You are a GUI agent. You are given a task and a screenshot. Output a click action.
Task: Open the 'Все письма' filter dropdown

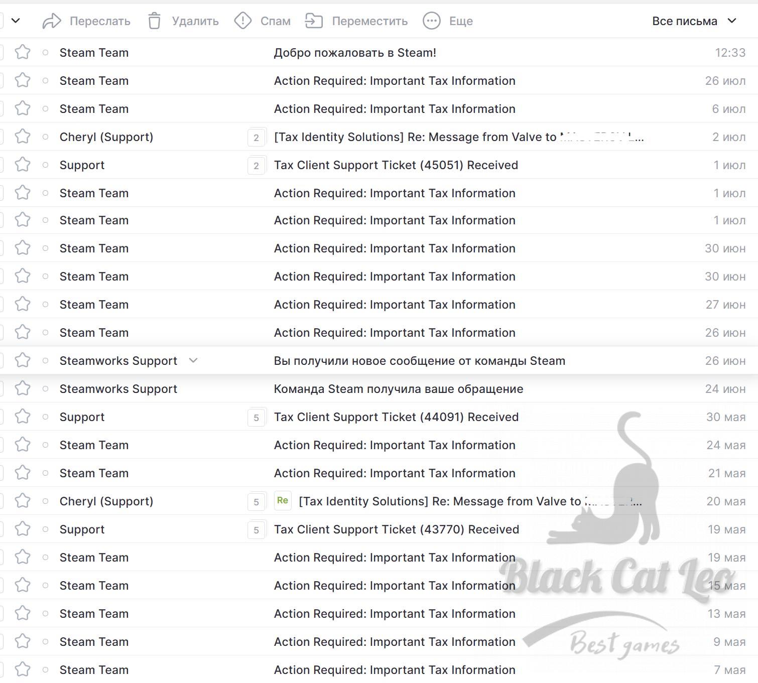pyautogui.click(x=694, y=21)
